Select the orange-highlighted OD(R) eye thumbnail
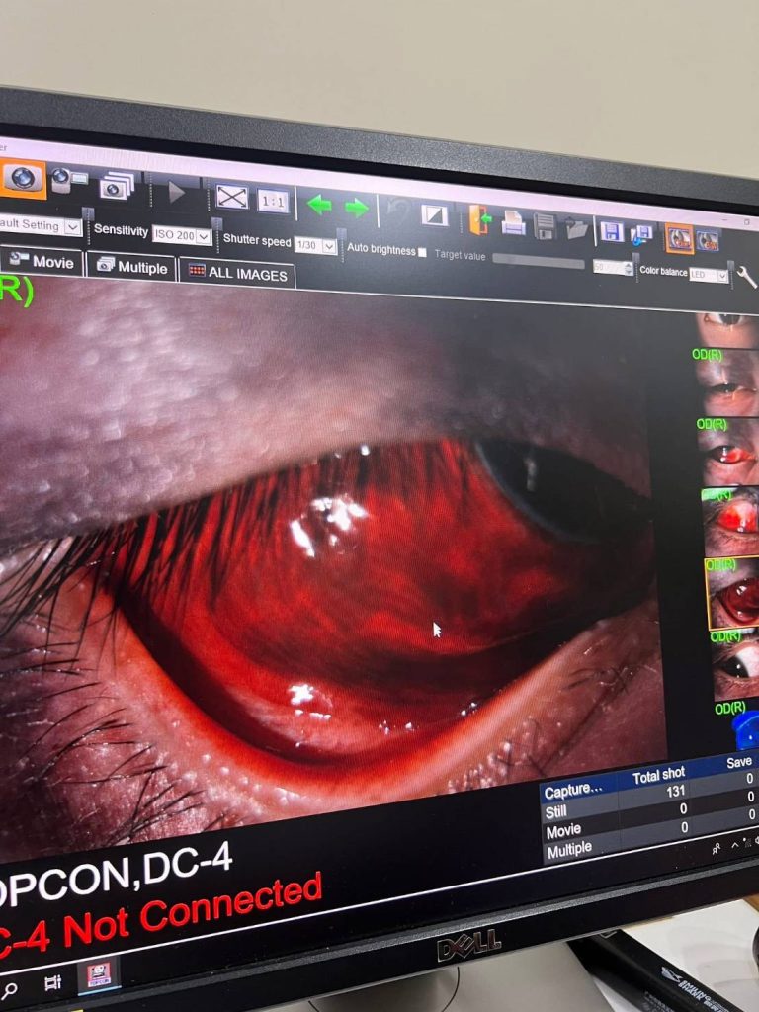 coord(733,597)
